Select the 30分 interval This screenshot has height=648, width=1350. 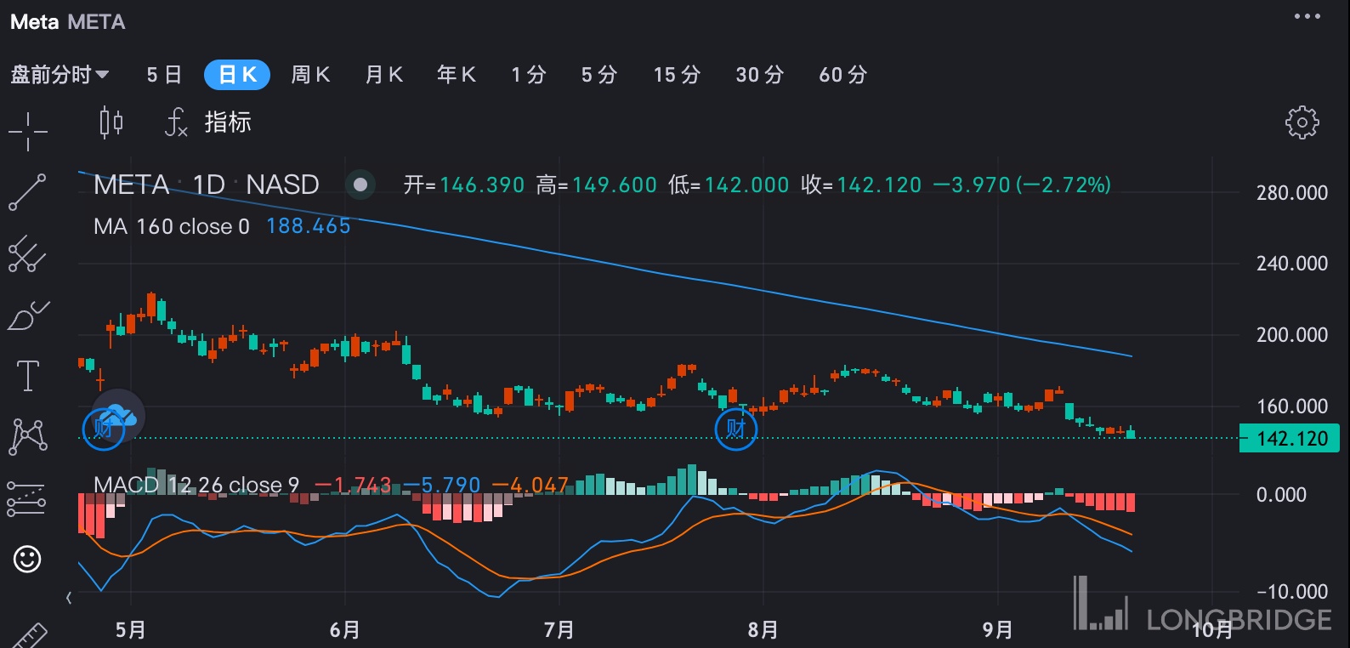click(x=759, y=75)
